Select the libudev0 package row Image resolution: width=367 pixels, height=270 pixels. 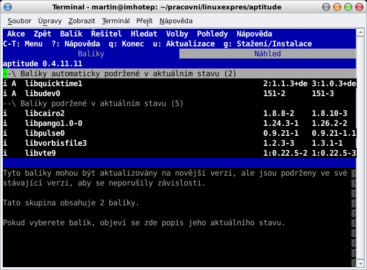(179, 93)
